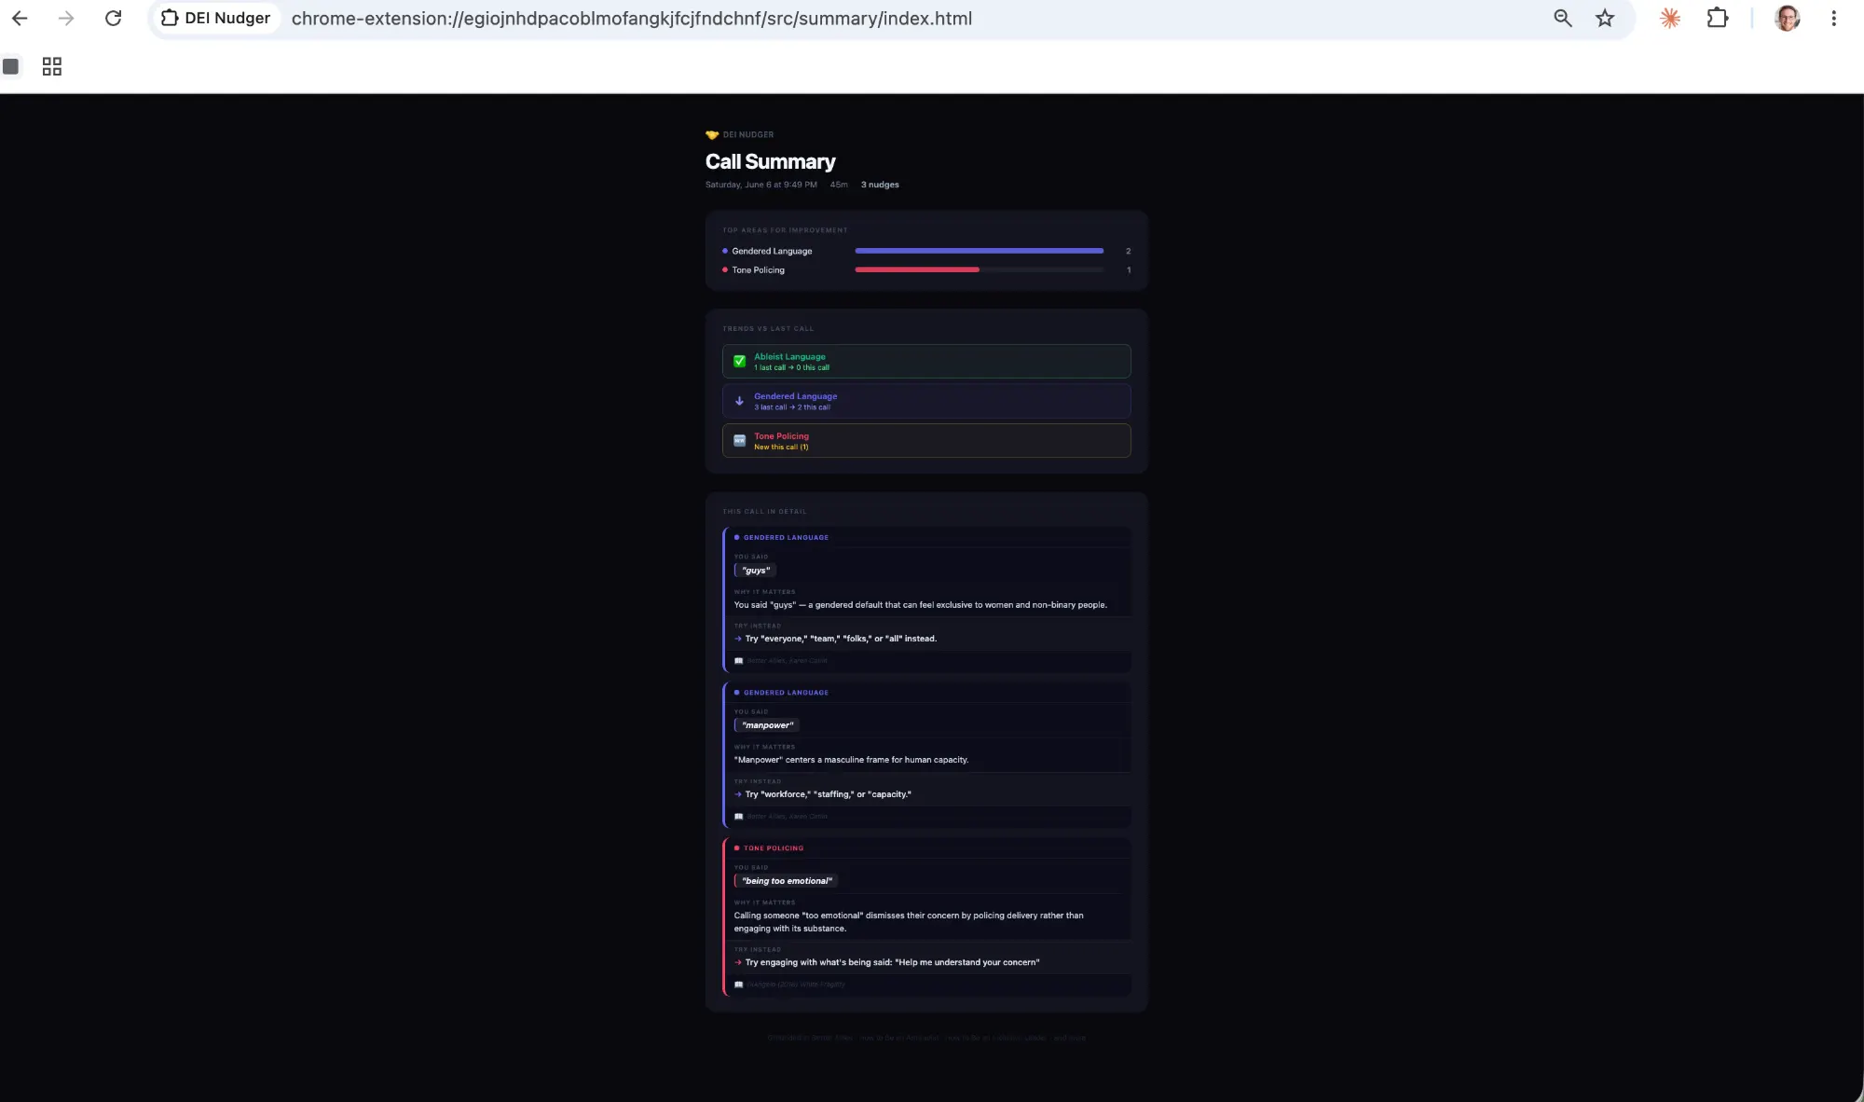Click the DEI Nudger extension chip in address bar
This screenshot has width=1864, height=1102.
click(216, 19)
